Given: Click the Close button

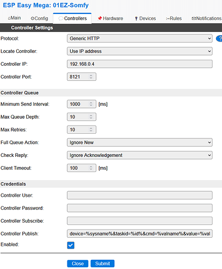Looking at the screenshot, I should [78, 264].
